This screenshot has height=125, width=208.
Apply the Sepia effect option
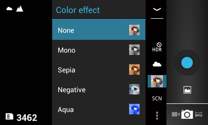point(99,70)
